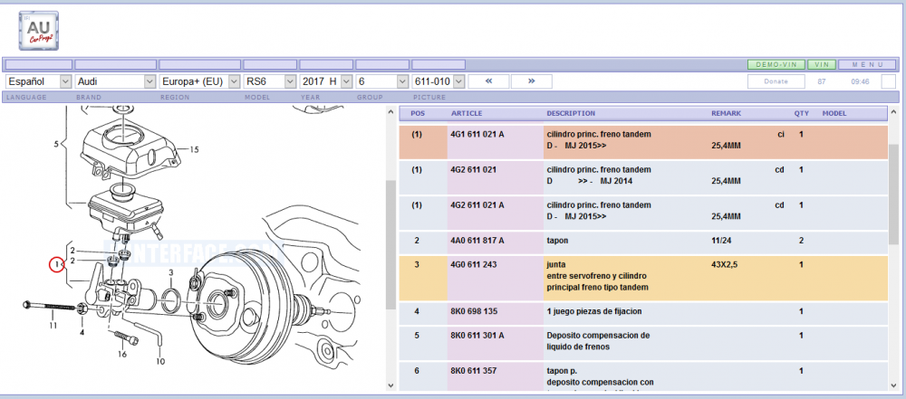The height and width of the screenshot is (399, 906).
Task: Click position 11 bolt label in diagram
Action: [53, 327]
